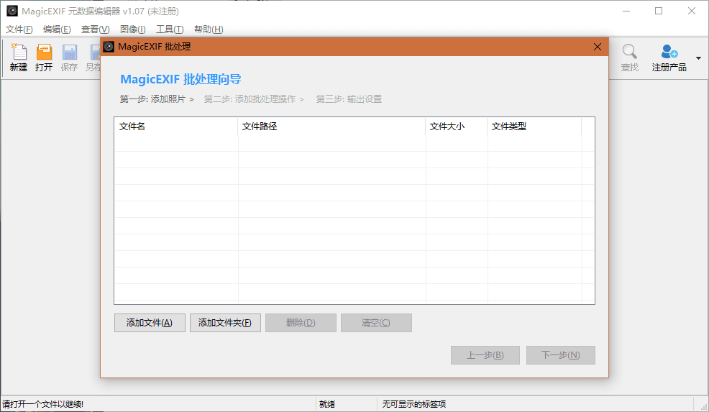This screenshot has width=709, height=412.
Task: Open the 查看(V) menu
Action: pyautogui.click(x=96, y=29)
